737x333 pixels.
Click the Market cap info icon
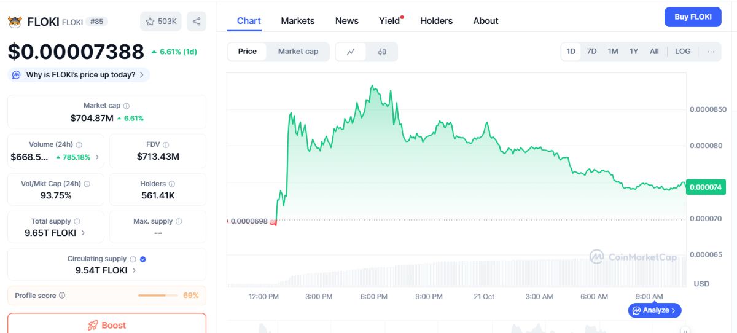coord(127,106)
